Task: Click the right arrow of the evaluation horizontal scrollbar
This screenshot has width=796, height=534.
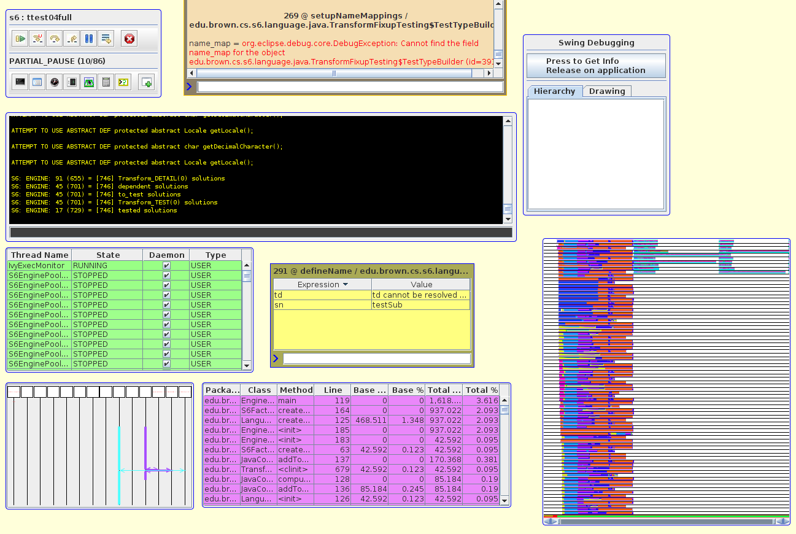Action: (489, 73)
